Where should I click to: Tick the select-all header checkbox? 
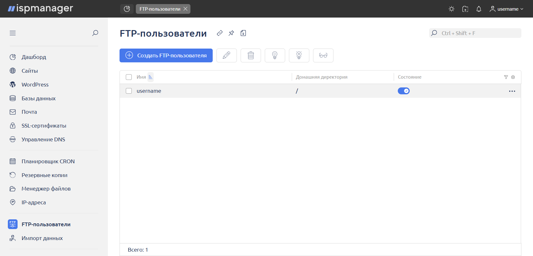coord(129,77)
